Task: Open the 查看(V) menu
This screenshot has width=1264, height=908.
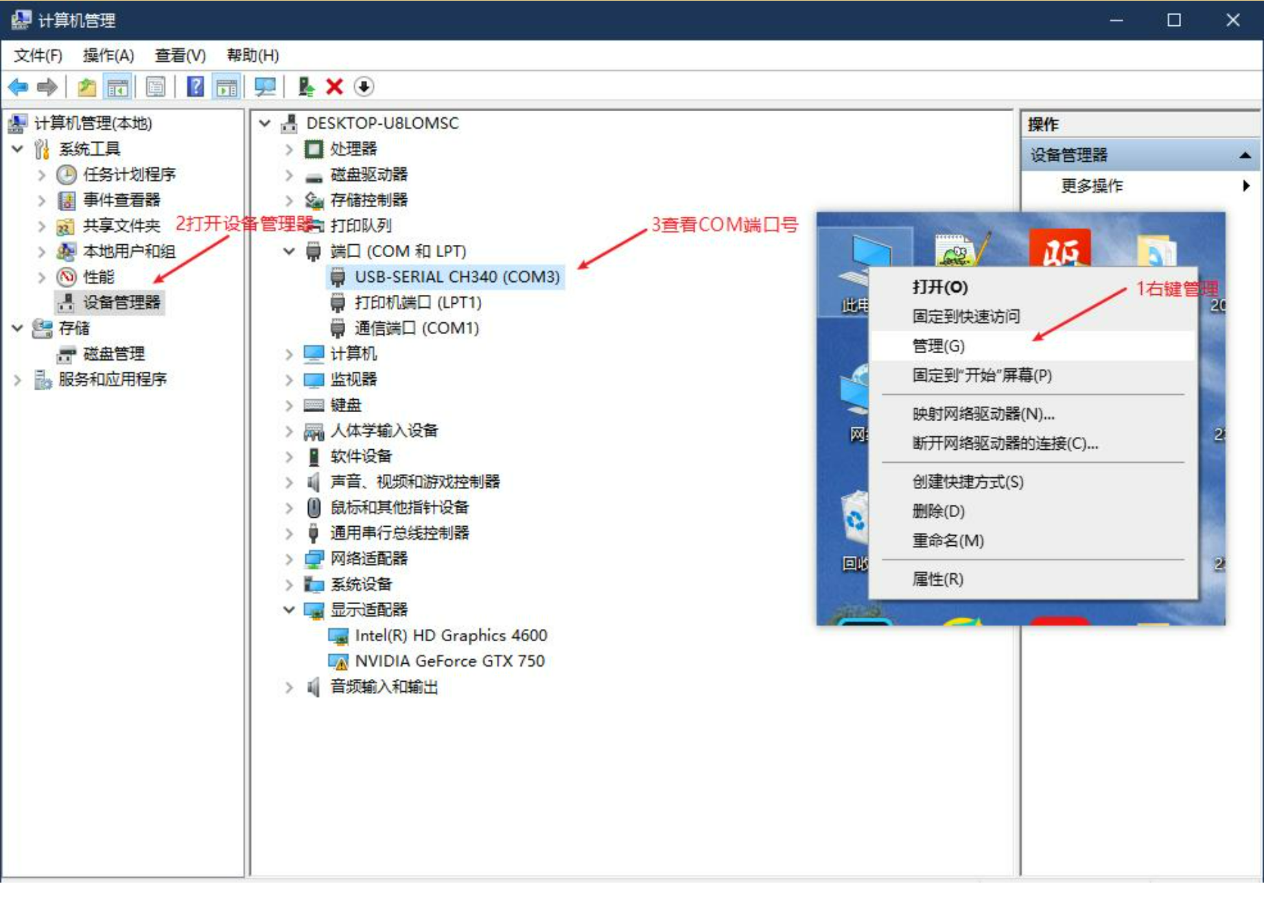Action: coord(180,56)
